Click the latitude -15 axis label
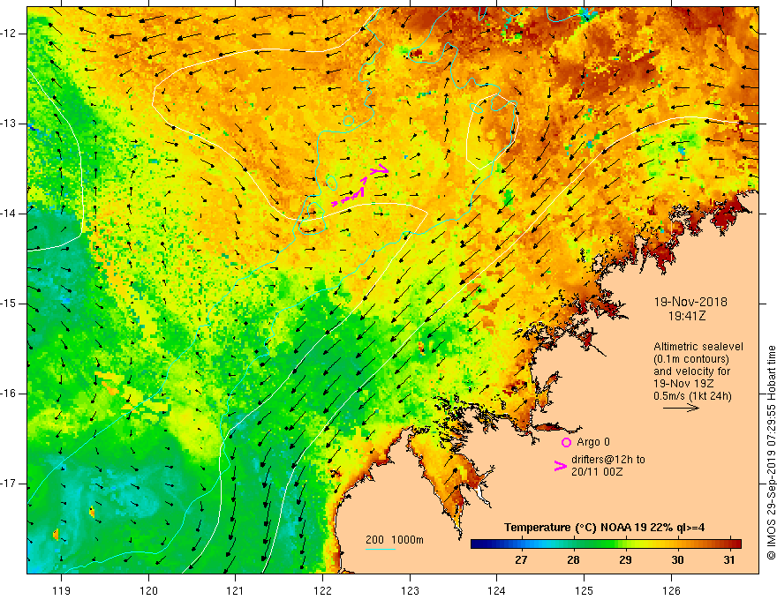The height and width of the screenshot is (600, 777). point(10,304)
